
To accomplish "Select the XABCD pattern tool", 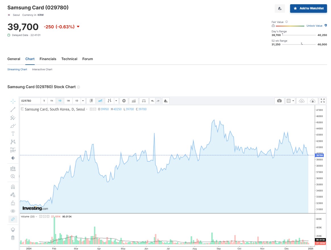I will [13, 142].
